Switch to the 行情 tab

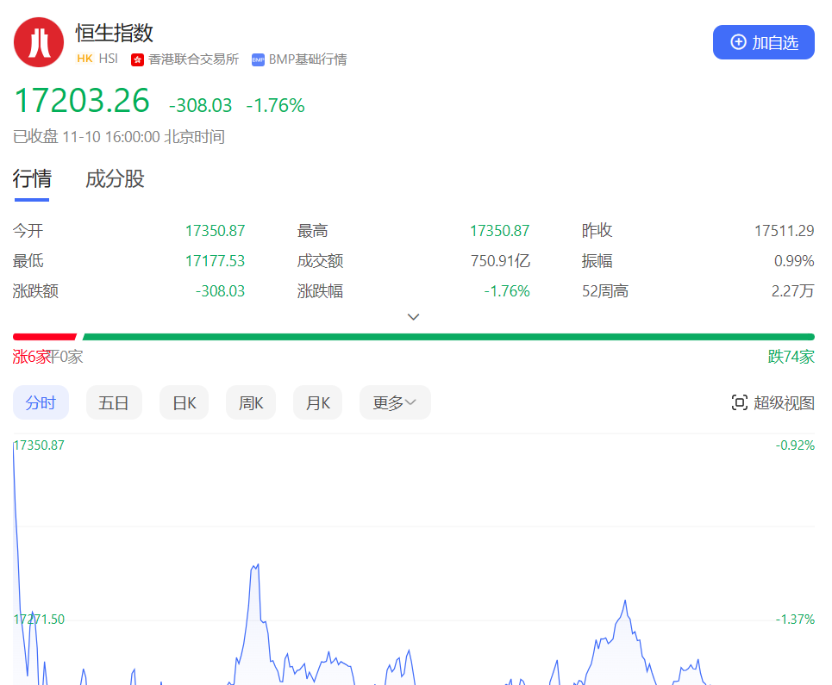pos(32,179)
